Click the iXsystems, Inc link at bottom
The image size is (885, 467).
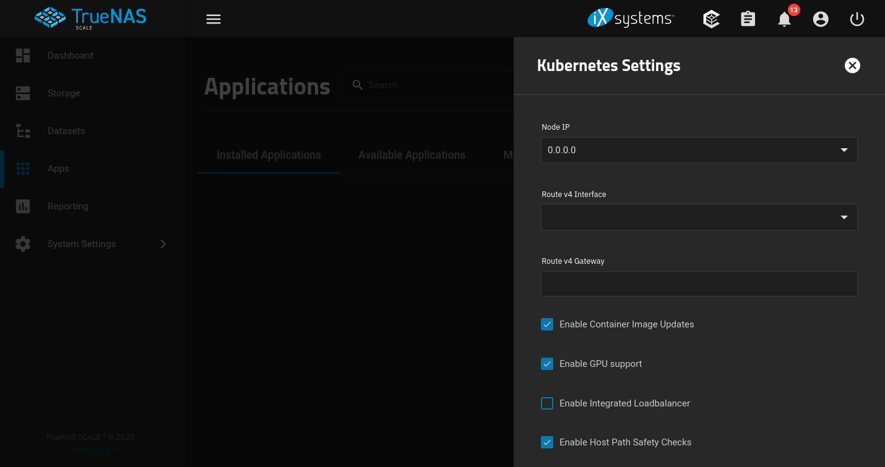point(92,450)
